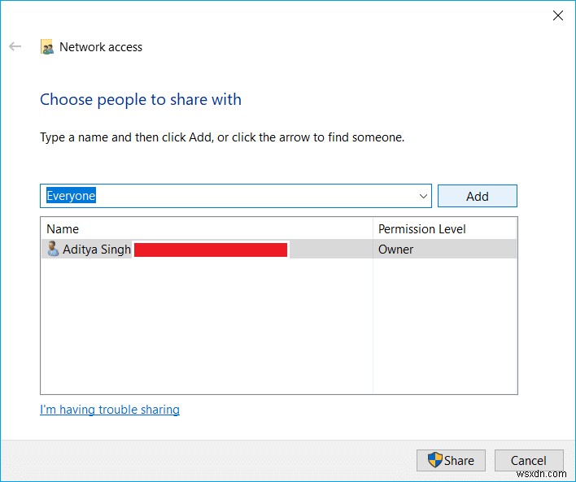Click the Cancel button

(x=528, y=460)
